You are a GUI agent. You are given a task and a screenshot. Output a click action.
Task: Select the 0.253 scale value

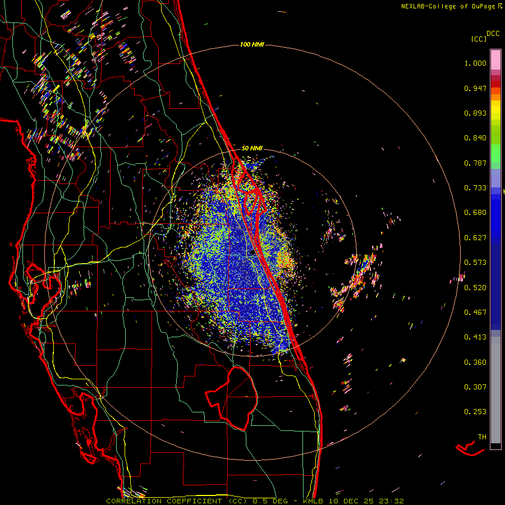coord(475,412)
